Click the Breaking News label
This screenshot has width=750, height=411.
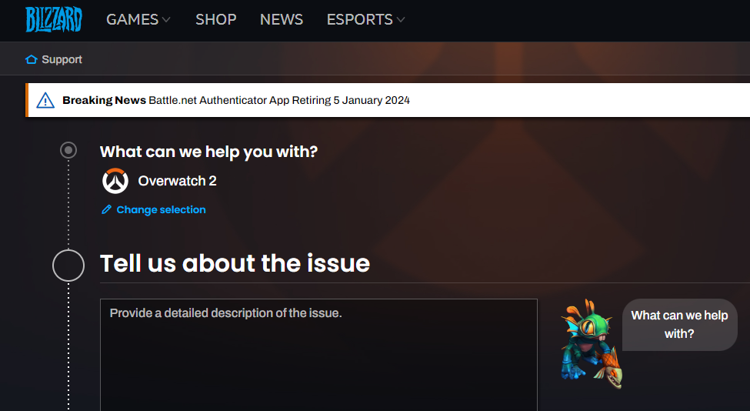(104, 101)
